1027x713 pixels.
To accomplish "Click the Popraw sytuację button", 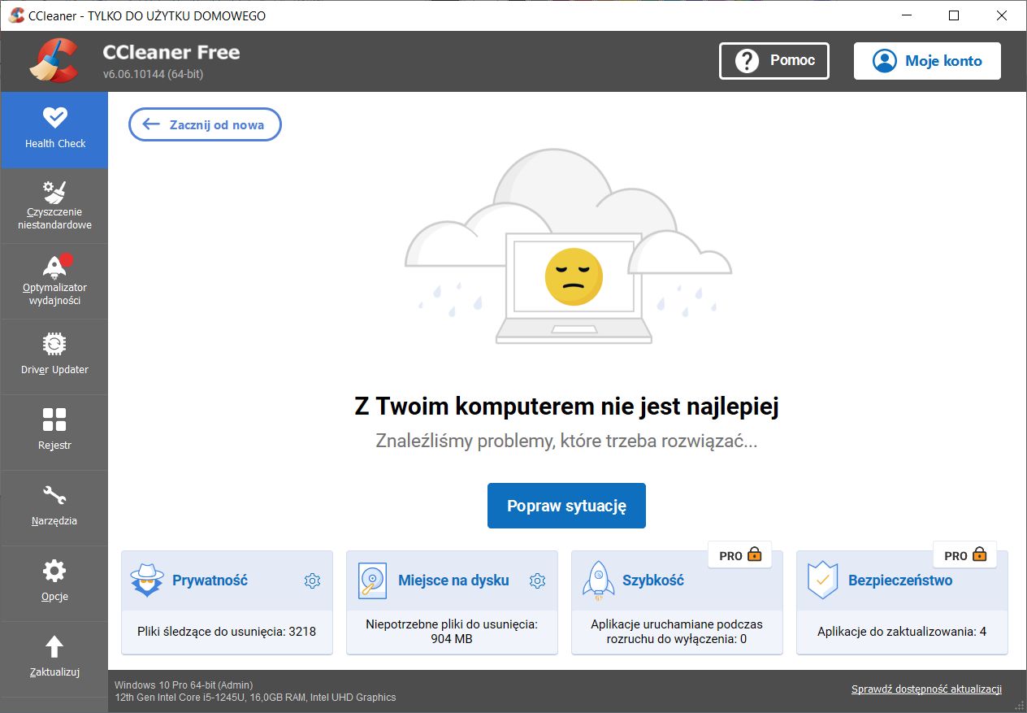I will tap(566, 505).
